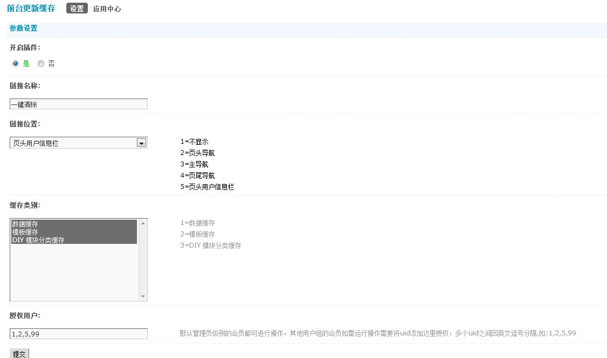Screen dimensions: 607x358
Task: Click the 授权用户 input with 1,2,5,99
Action: click(78, 334)
